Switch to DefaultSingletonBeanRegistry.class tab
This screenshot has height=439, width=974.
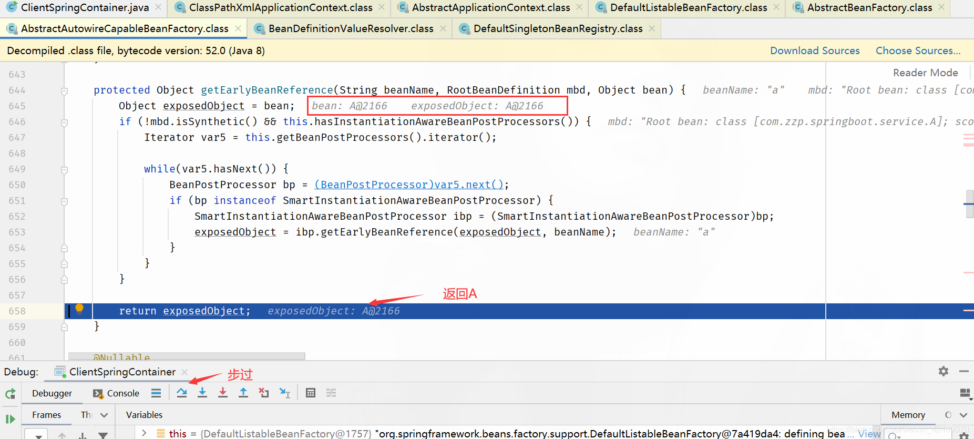pyautogui.click(x=558, y=28)
